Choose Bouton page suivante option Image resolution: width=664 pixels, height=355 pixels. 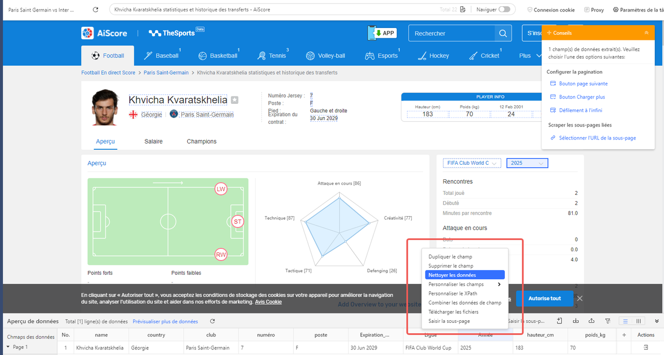pyautogui.click(x=578, y=83)
